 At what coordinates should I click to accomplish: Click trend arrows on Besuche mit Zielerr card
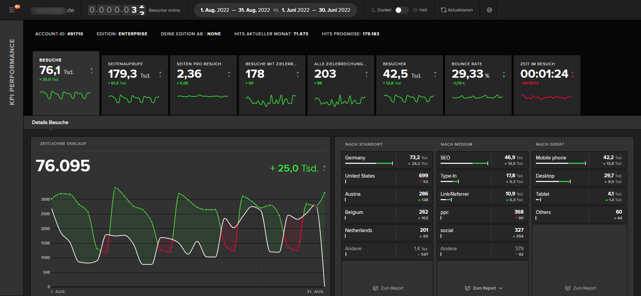point(298,74)
